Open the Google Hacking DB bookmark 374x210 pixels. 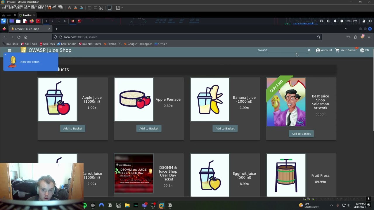tap(138, 44)
